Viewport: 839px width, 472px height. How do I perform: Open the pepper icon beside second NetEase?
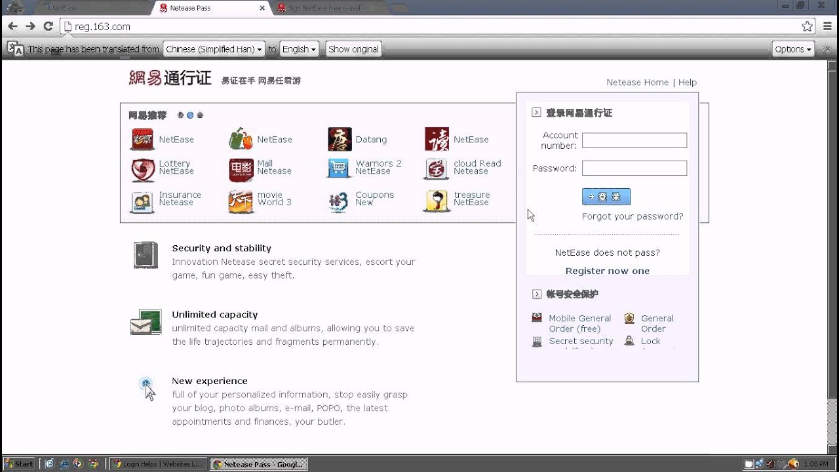click(x=241, y=139)
